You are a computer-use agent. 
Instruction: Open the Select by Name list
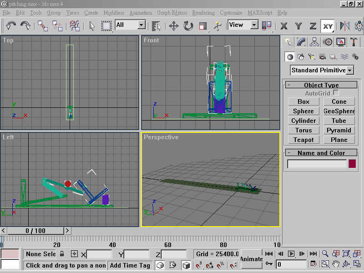(x=156, y=26)
